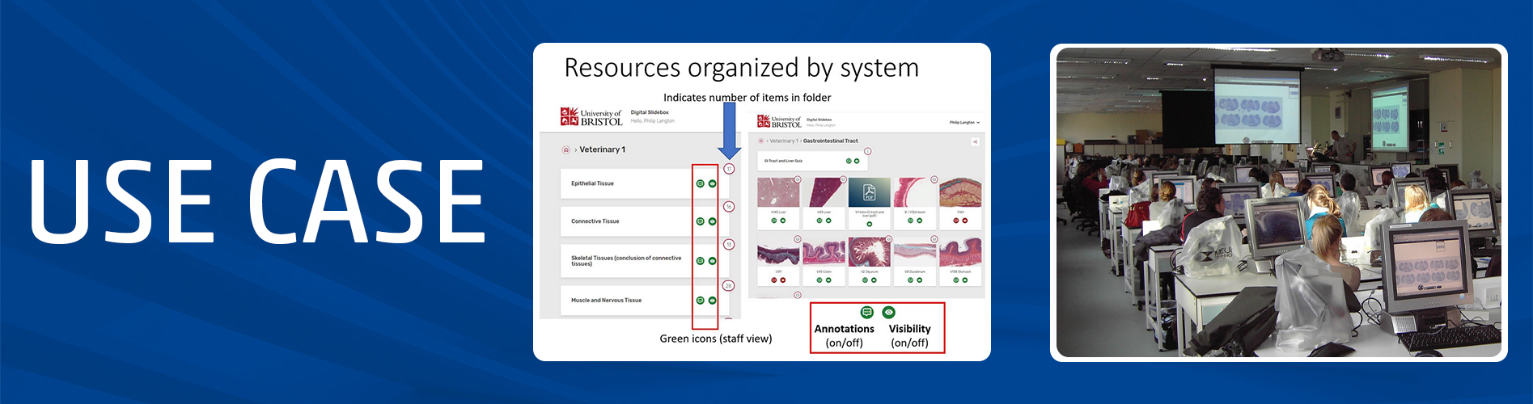Open the V145 Liver slide thumbnail
The width and height of the screenshot is (1533, 404).
[777, 193]
